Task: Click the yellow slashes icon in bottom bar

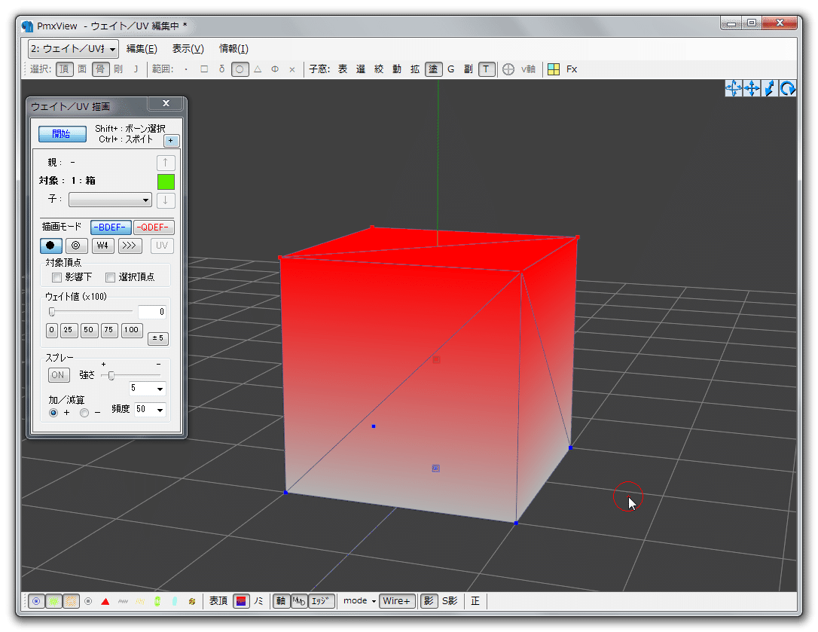Action: pos(140,601)
